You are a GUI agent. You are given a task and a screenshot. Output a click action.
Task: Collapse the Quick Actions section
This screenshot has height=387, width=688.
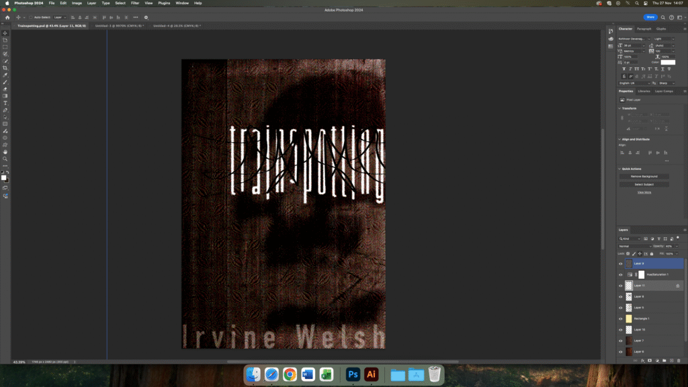[620, 169]
